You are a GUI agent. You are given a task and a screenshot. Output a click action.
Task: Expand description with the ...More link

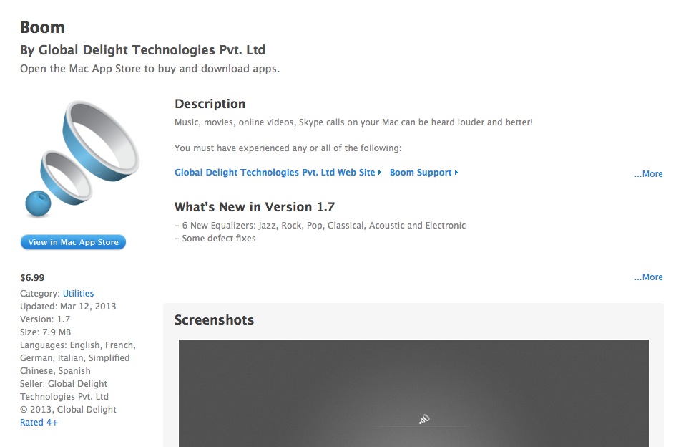point(648,174)
